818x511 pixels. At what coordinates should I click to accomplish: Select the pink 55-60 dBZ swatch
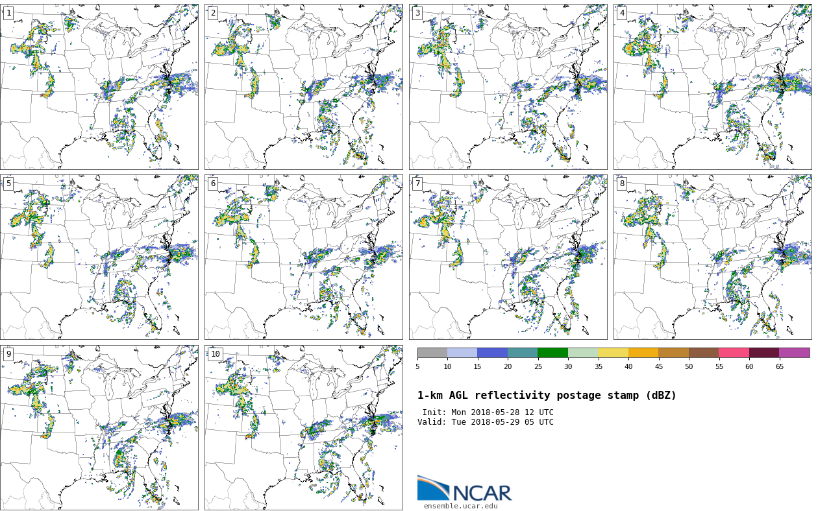(x=734, y=353)
